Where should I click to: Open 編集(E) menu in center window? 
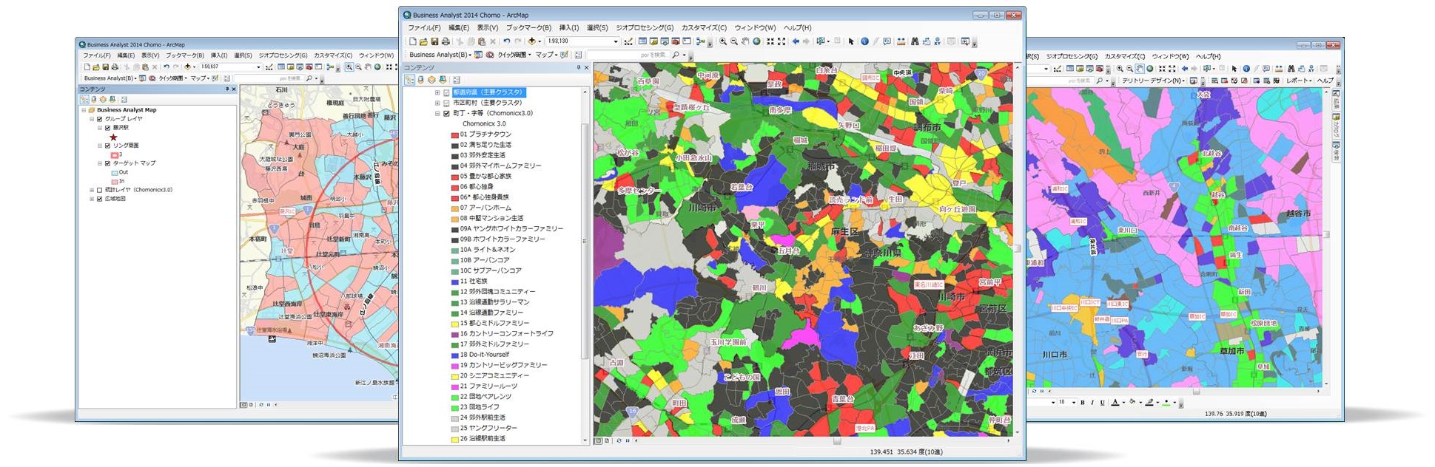(458, 27)
